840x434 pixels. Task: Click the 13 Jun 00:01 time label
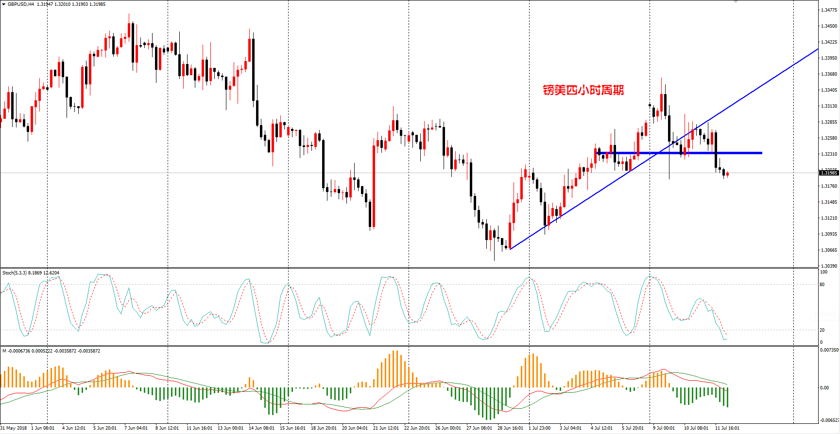click(230, 428)
